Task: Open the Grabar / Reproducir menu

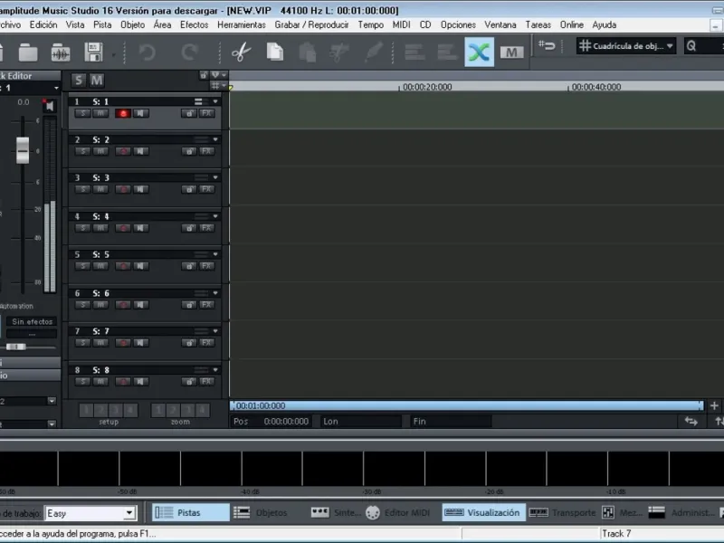Action: point(311,25)
